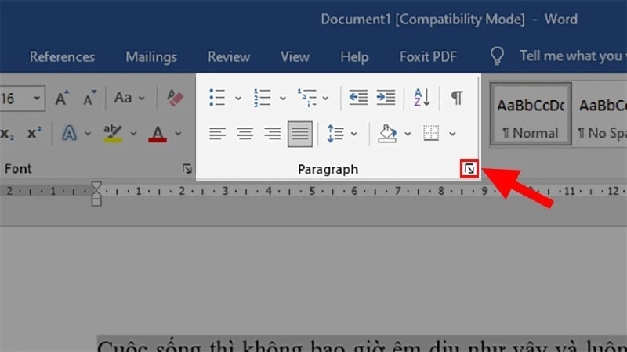This screenshot has width=627, height=352.
Task: Click the Numbering list icon
Action: click(262, 98)
